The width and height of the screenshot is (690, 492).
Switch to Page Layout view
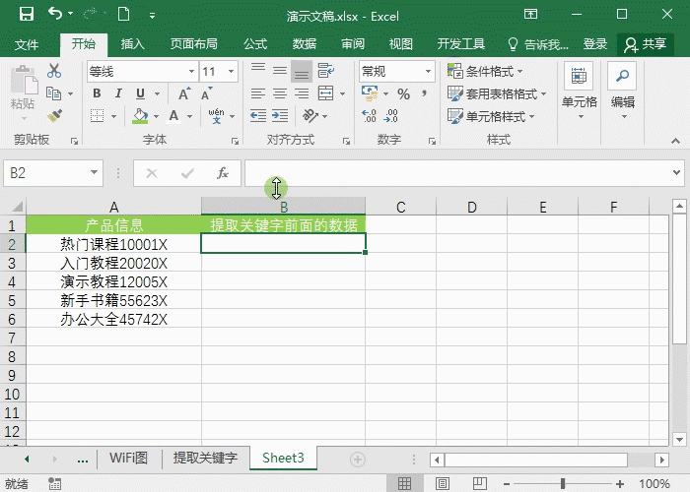443,484
